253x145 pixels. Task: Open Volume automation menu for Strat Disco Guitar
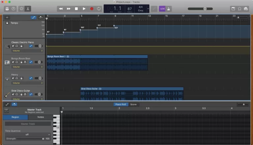click(x=27, y=99)
